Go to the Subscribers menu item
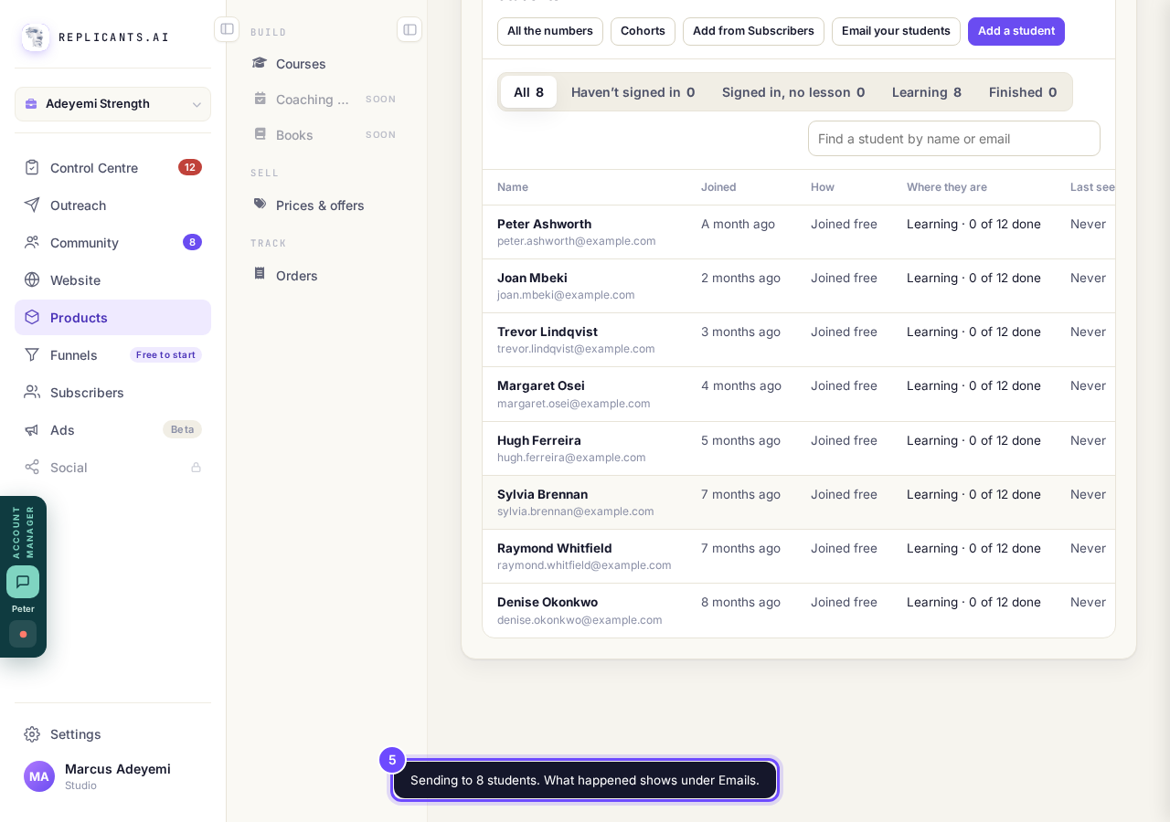 click(112, 392)
